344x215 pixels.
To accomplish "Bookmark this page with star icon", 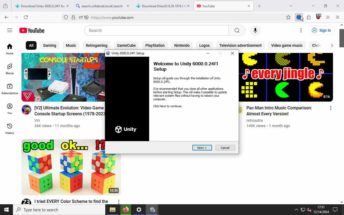I will (x=288, y=17).
